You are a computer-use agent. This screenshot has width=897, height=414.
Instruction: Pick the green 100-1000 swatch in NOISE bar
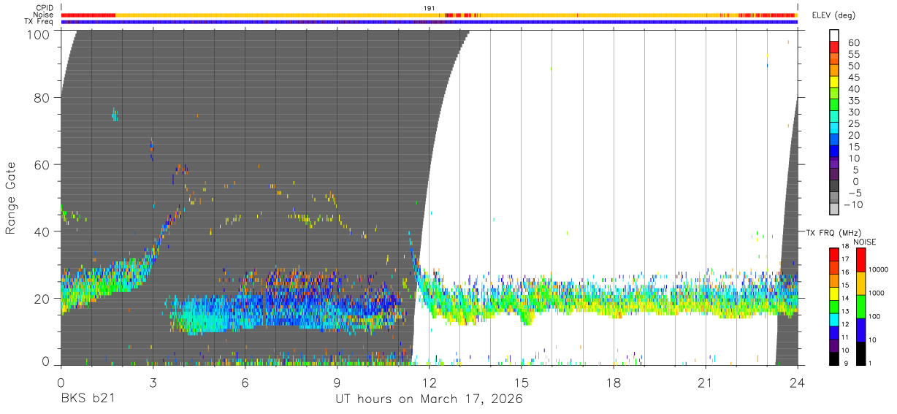860,307
